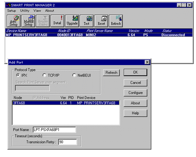Click the Version column header
This screenshot has height=157, width=196.
tap(134, 31)
